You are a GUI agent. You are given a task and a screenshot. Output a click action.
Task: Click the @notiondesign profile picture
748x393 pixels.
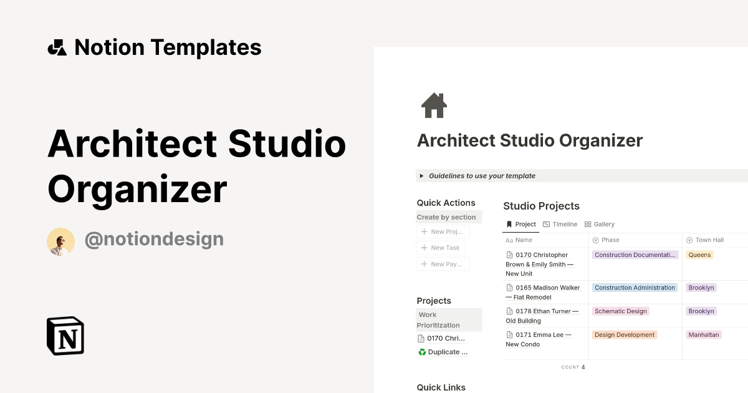[x=60, y=239]
